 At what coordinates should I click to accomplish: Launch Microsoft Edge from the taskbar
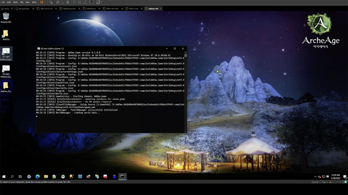[38, 176]
